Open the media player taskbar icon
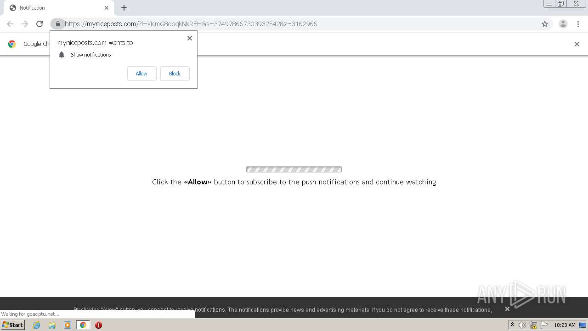This screenshot has width=588, height=331. pyautogui.click(x=68, y=325)
